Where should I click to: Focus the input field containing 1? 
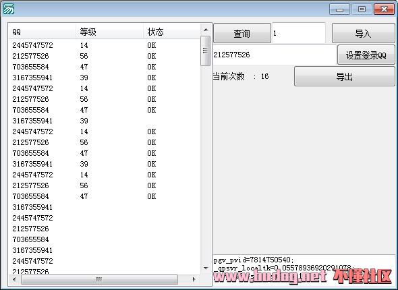tap(298, 33)
